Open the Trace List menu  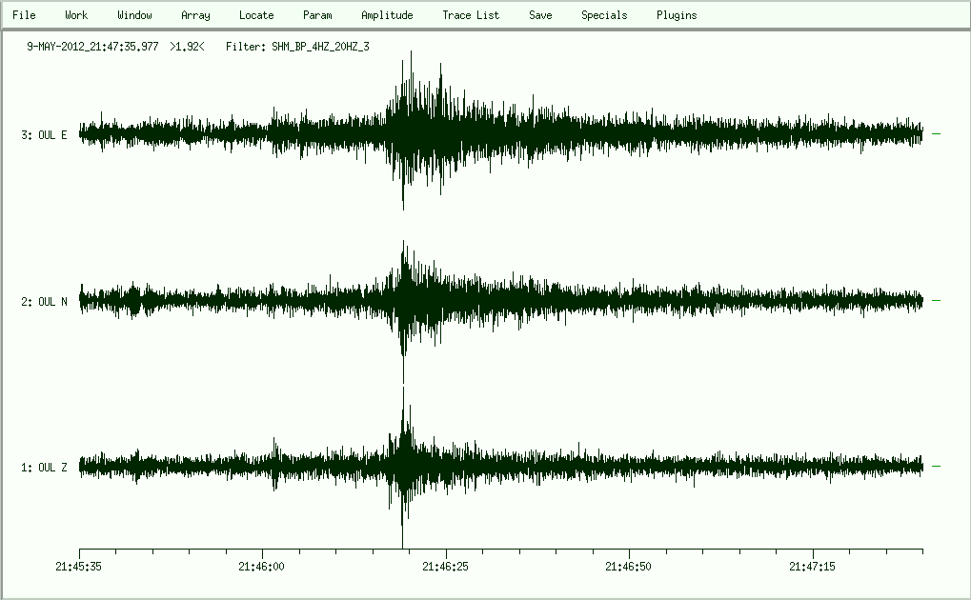[471, 15]
